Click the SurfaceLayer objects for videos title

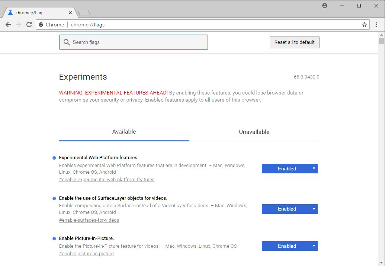(113, 198)
